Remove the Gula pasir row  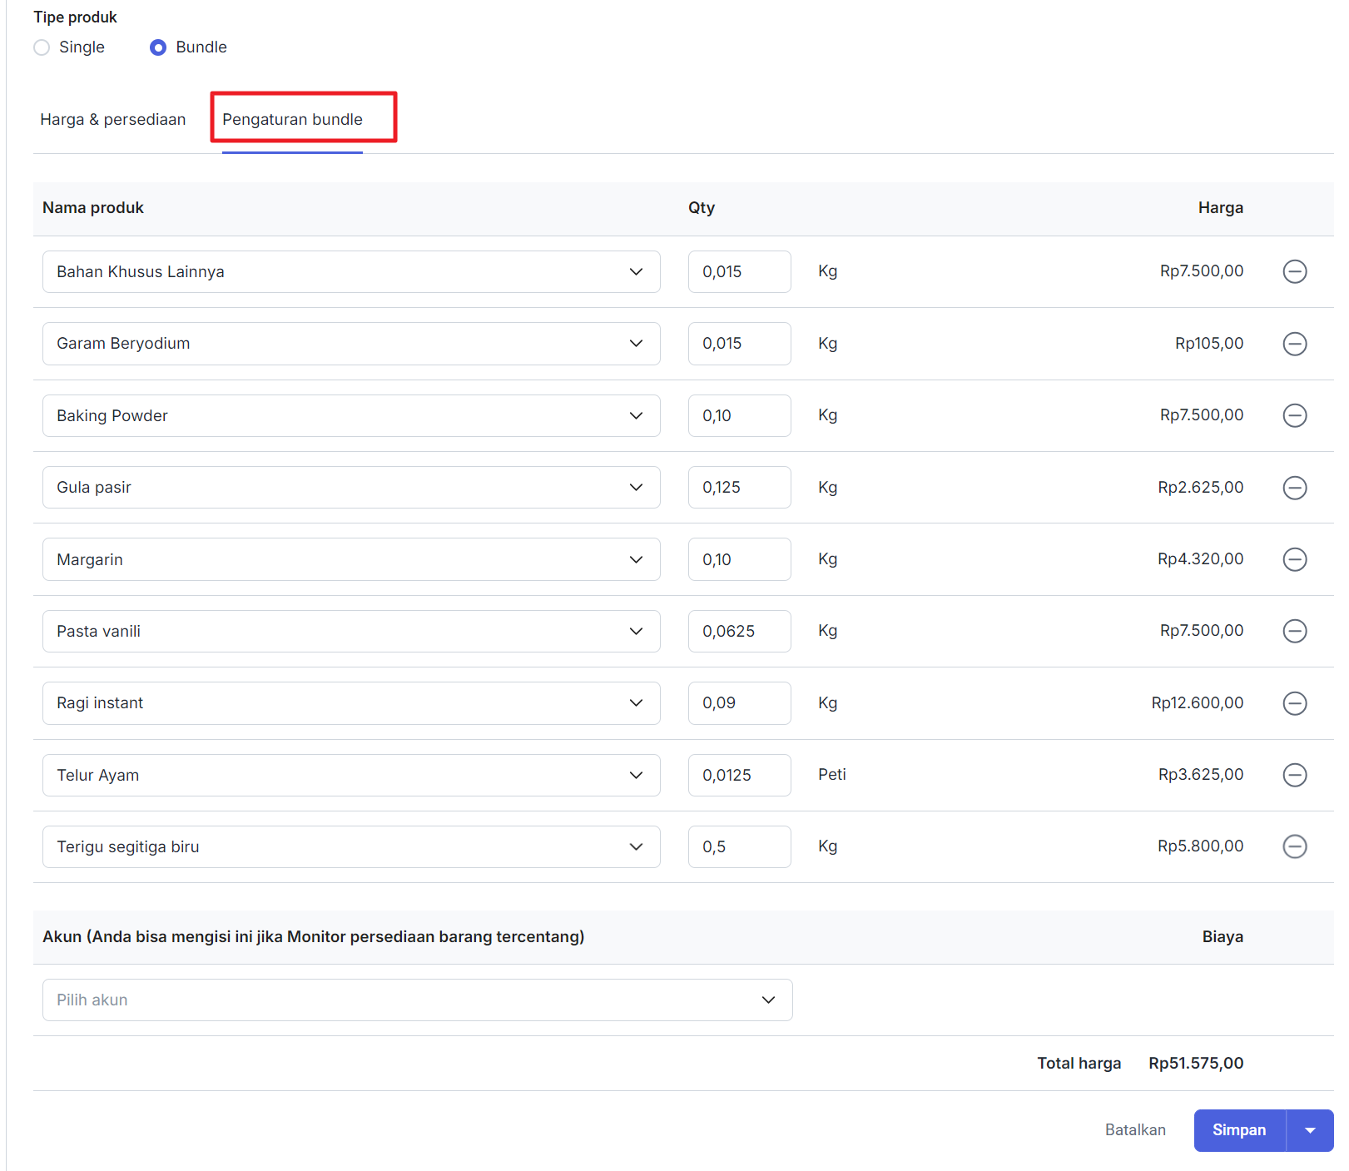1295,488
